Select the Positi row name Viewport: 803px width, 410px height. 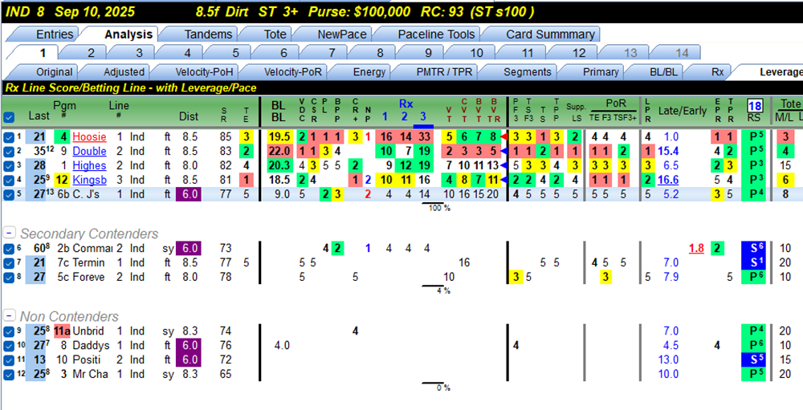click(x=88, y=359)
